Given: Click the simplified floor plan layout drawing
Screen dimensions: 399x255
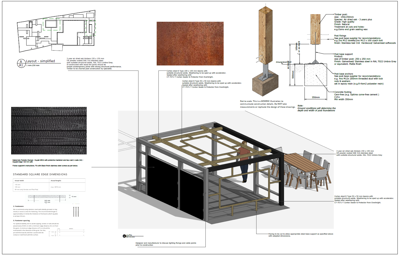Looking at the screenshot, I should pos(56,31).
